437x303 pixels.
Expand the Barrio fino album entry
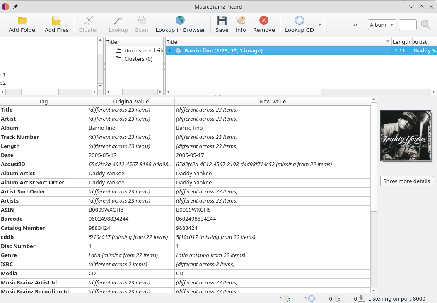click(170, 50)
